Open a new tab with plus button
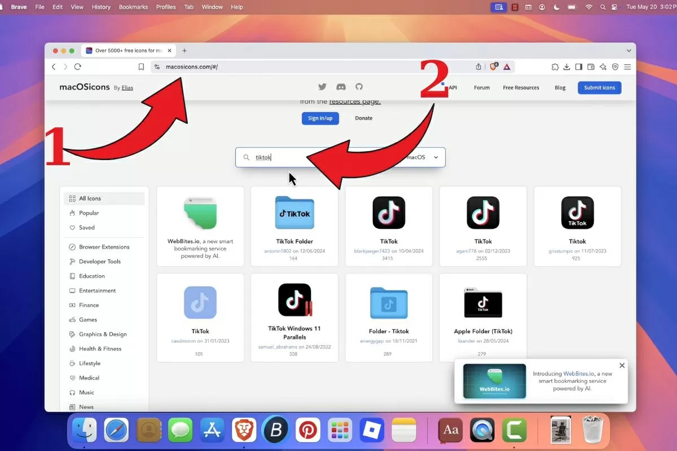The height and width of the screenshot is (451, 677). [x=184, y=51]
